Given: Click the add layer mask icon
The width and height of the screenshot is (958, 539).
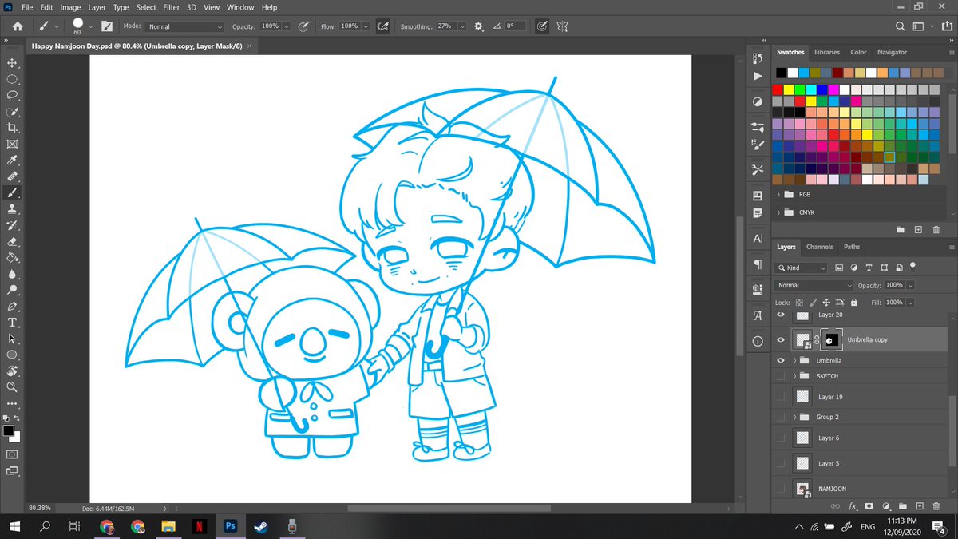Looking at the screenshot, I should click(x=869, y=506).
